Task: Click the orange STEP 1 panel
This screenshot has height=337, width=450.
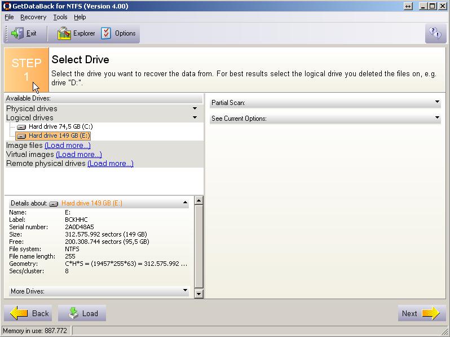Action: coord(27,70)
